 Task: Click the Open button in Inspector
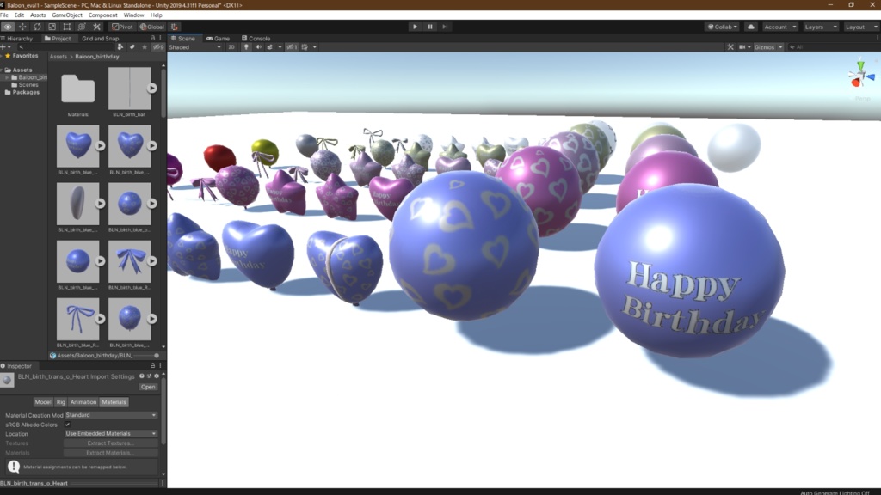[x=148, y=387]
